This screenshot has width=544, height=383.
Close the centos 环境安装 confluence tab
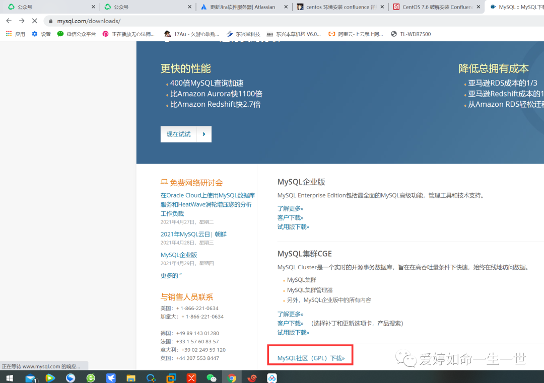[382, 7]
